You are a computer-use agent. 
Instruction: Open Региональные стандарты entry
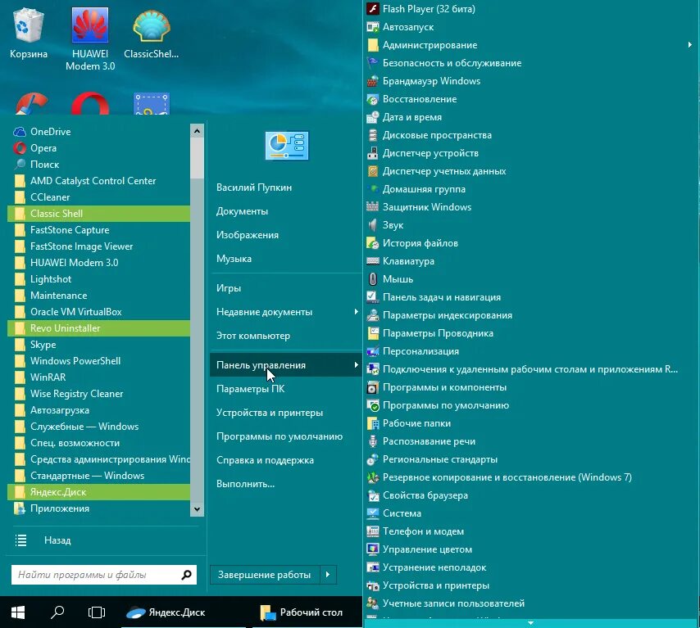[x=531, y=459]
